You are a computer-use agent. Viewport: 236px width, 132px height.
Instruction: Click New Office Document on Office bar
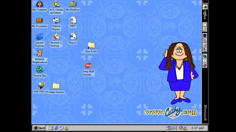click(205, 25)
